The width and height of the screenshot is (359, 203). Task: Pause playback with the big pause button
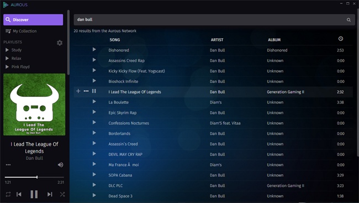click(34, 194)
